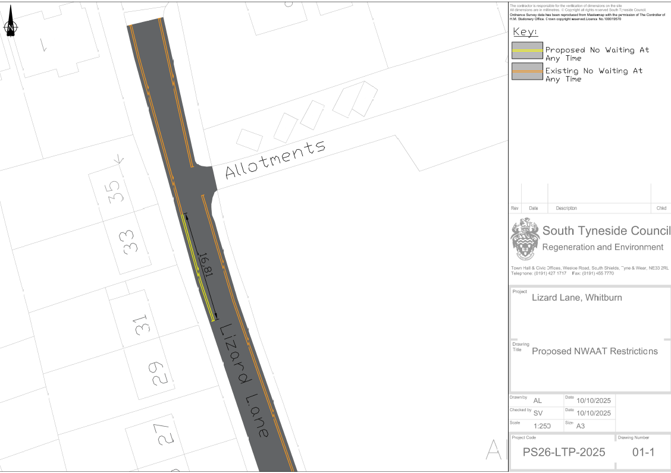The height and width of the screenshot is (473, 671).
Task: Click the Allotments label on the map
Action: (x=275, y=159)
